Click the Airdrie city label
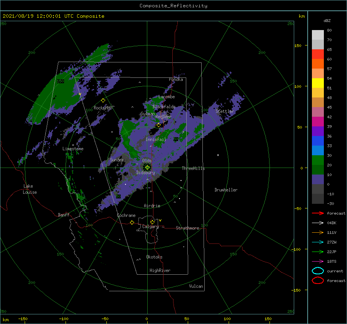Image resolution: width=347 pixels, height=324 pixels. [152, 206]
